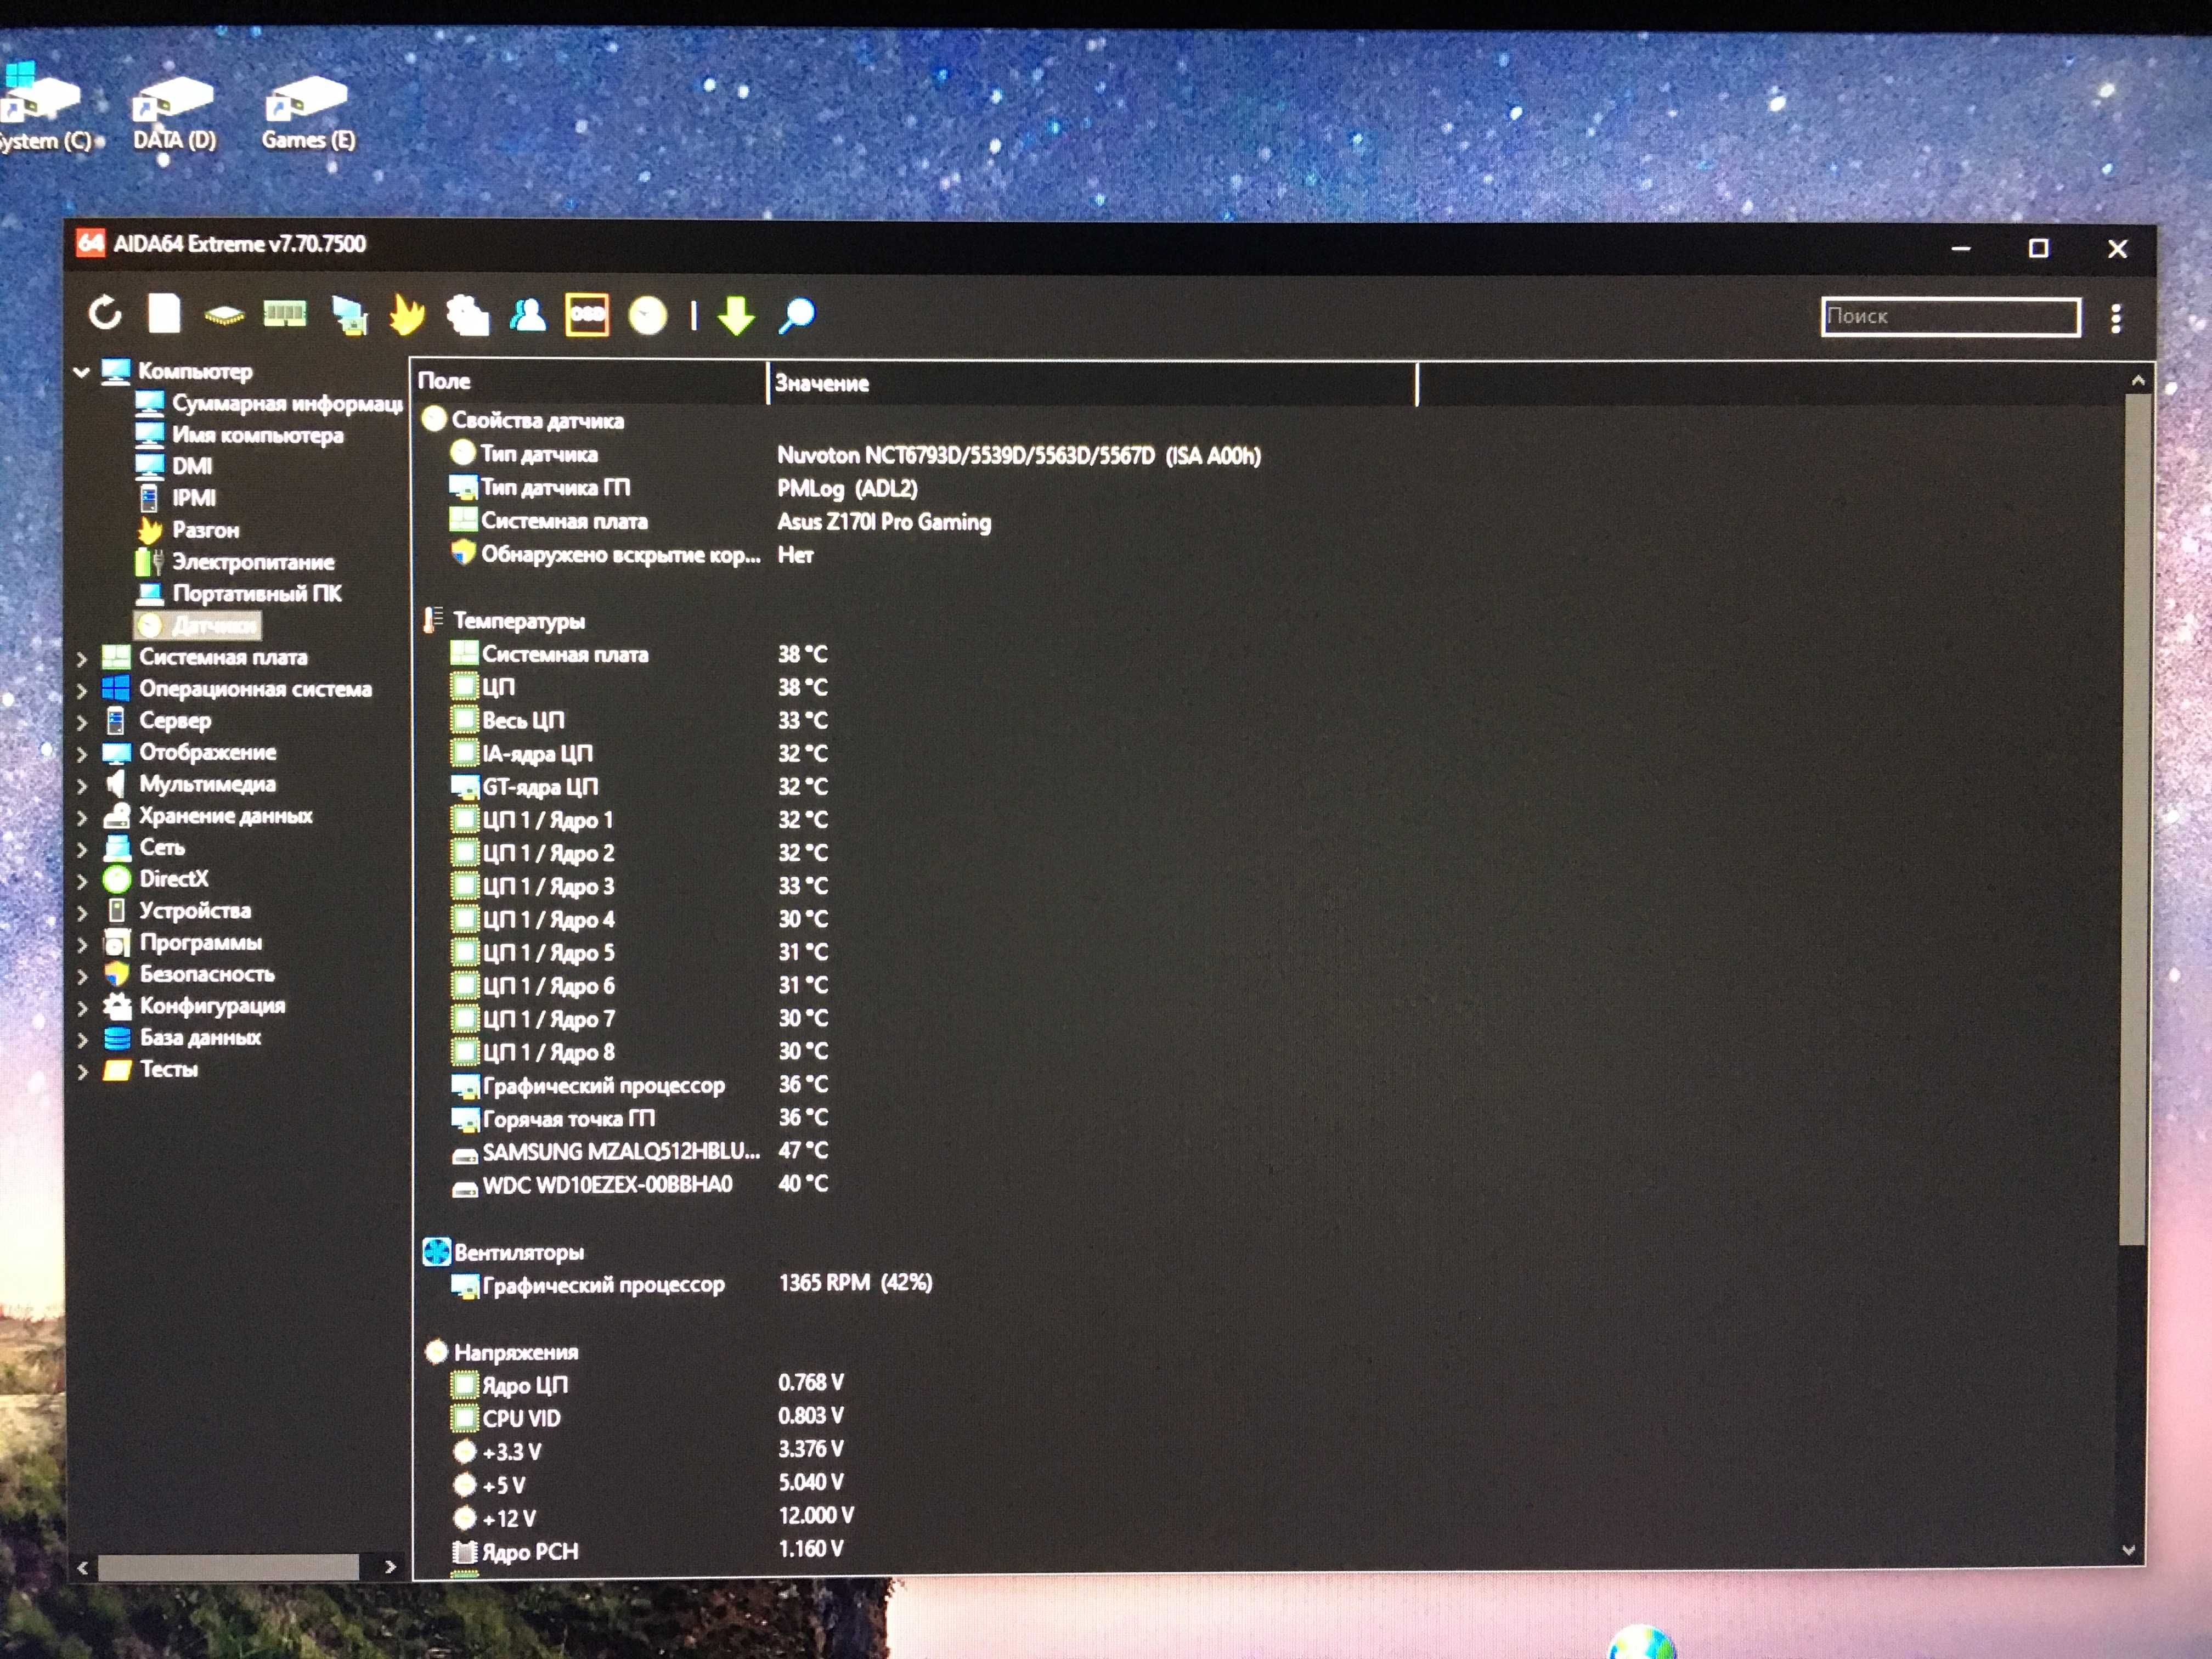Expand the Сервер tree node
The height and width of the screenshot is (1659, 2212).
point(82,722)
